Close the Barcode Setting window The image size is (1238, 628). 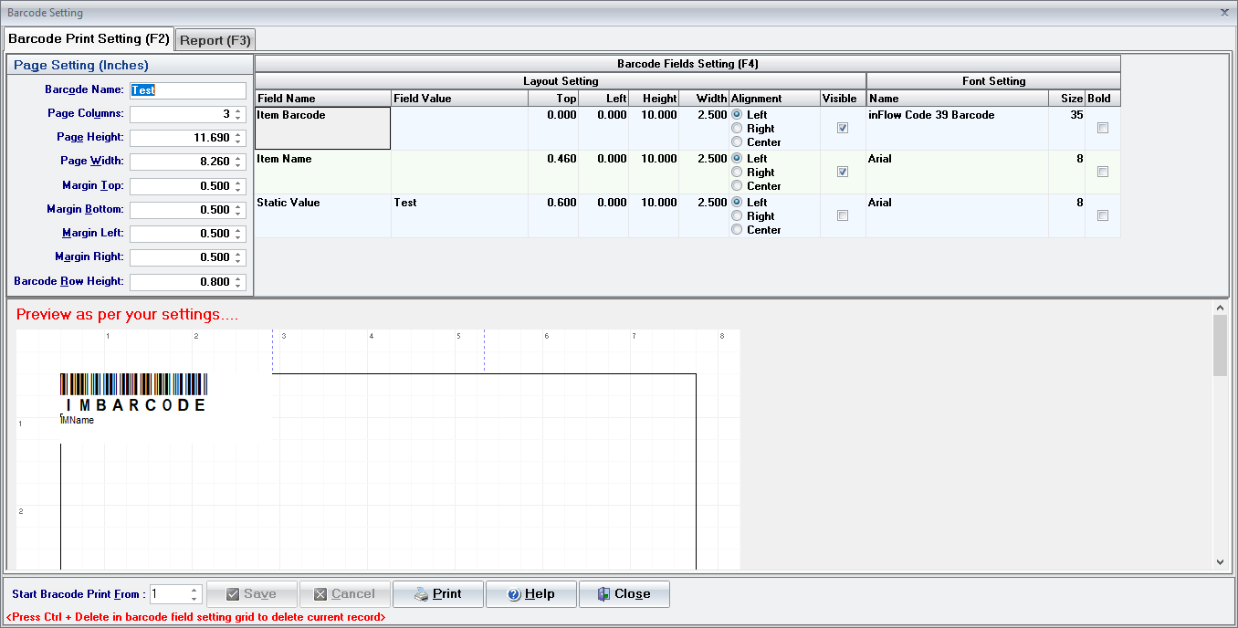click(1224, 12)
